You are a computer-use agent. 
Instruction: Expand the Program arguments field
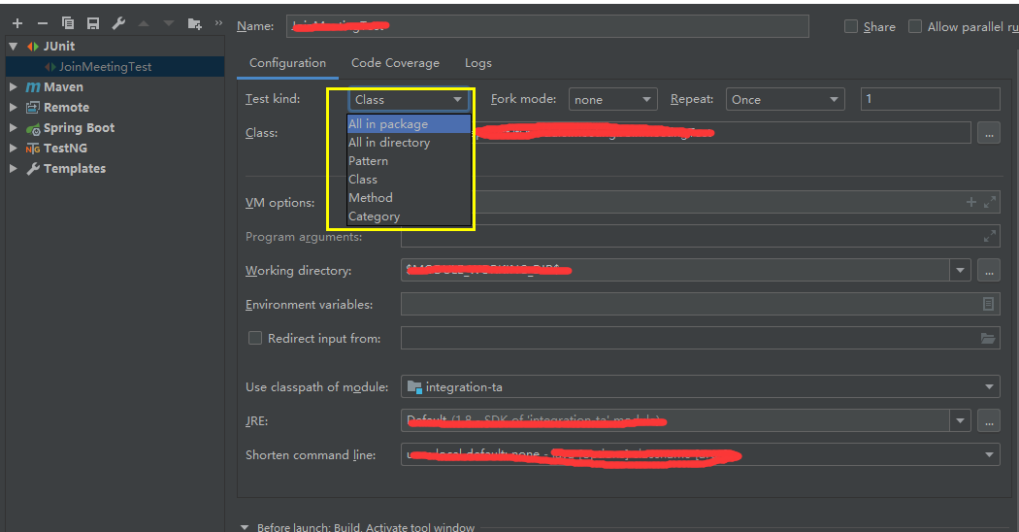tap(990, 236)
